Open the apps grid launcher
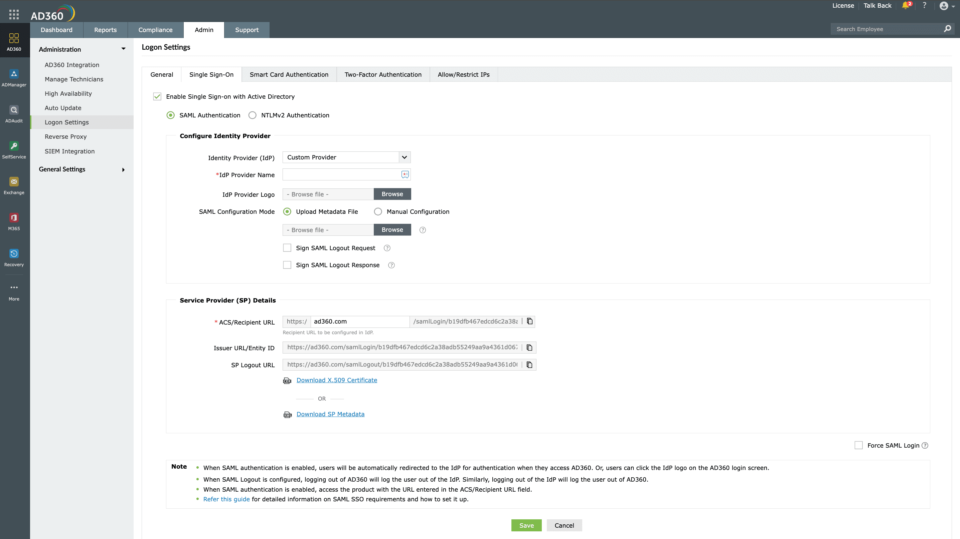Viewport: 960px width, 539px height. click(14, 15)
